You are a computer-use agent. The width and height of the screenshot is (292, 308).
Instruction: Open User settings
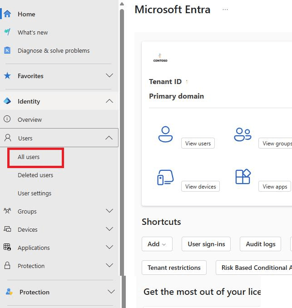[35, 193]
